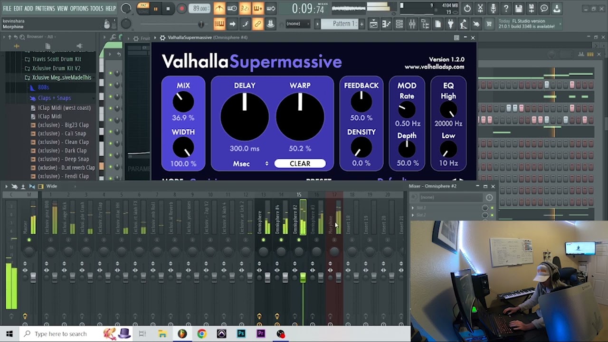Open the touch controllers hand icon
Image resolution: width=608 pixels, height=342 pixels.
pyautogui.click(x=476, y=24)
